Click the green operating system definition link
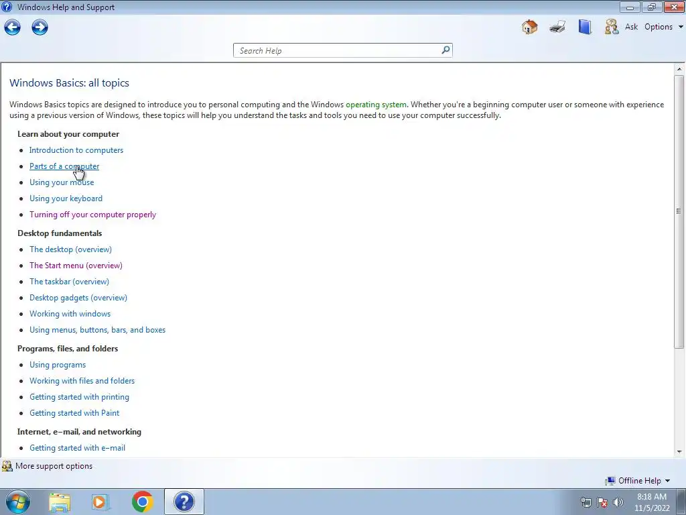Image resolution: width=686 pixels, height=515 pixels. [x=376, y=105]
